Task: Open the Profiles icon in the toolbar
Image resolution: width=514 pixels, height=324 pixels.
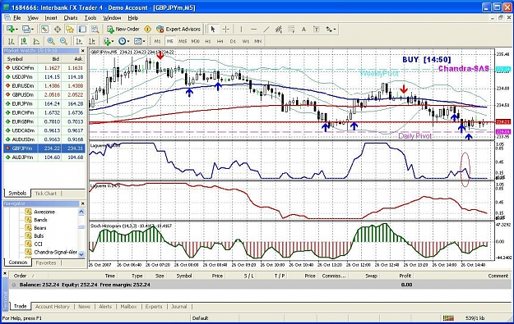Action: (x=25, y=29)
